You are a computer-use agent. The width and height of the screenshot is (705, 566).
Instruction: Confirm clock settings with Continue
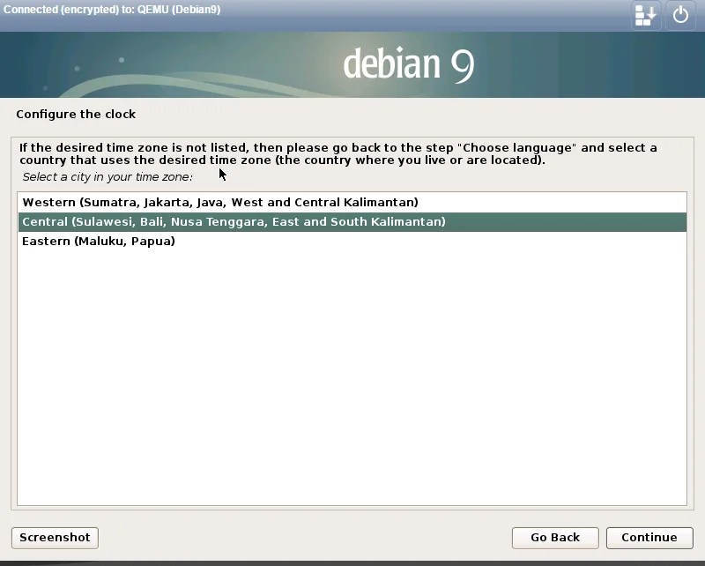pos(649,538)
